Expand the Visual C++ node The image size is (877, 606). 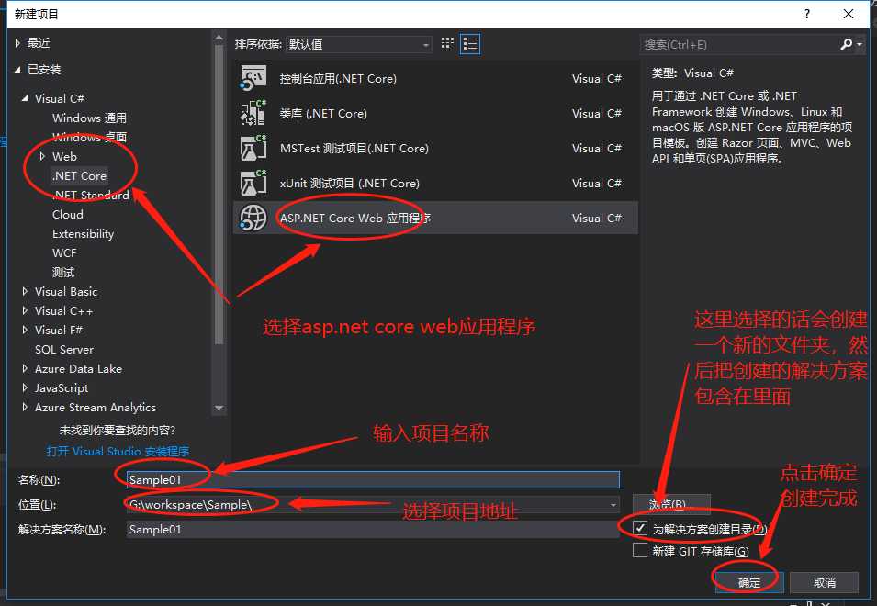tap(25, 311)
